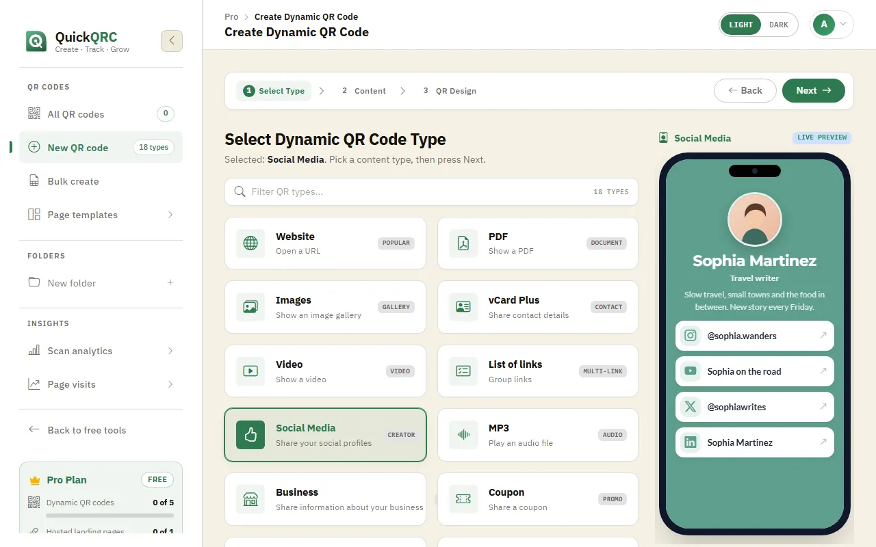Expand the Scan analytics section
The image size is (876, 547).
click(170, 351)
